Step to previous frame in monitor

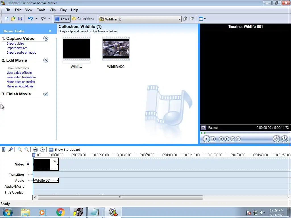click(x=227, y=139)
